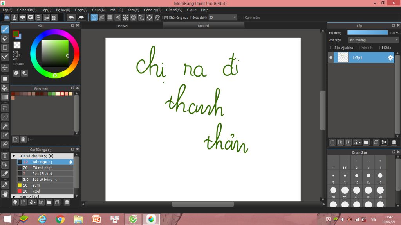The height and width of the screenshot is (225, 401).
Task: Open Pha trộn blend mode dropdown
Action: pos(373,40)
